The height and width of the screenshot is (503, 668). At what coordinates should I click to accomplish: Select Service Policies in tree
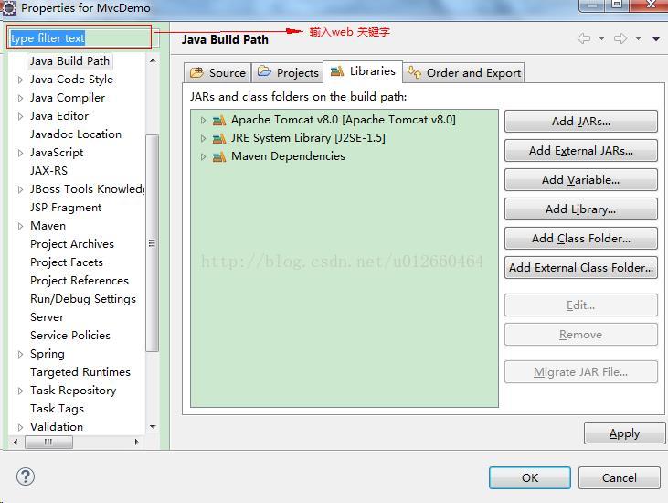coord(70,336)
